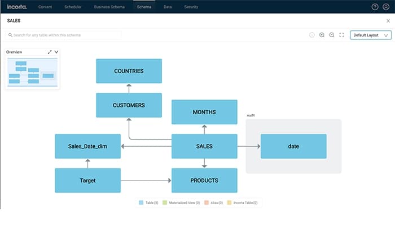395x225 pixels.
Task: Select the Target table node
Action: point(87,181)
